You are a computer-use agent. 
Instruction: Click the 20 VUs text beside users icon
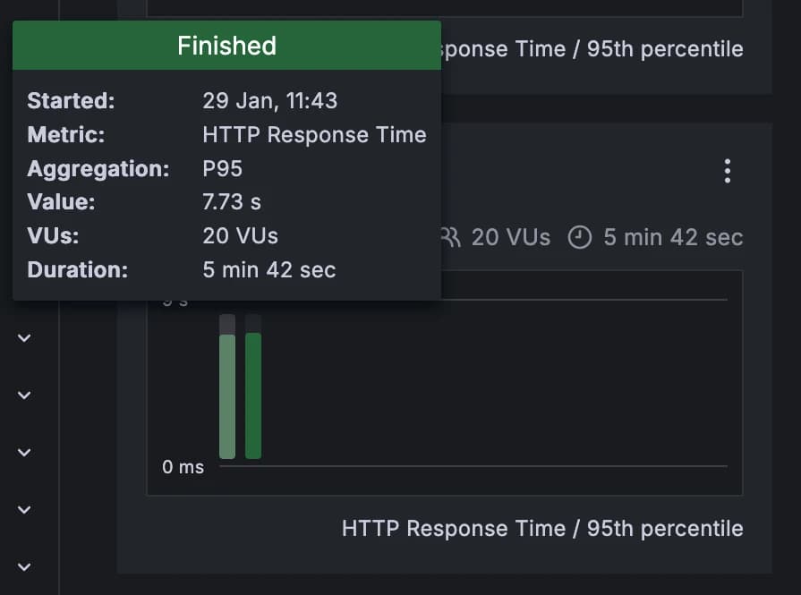(x=511, y=237)
